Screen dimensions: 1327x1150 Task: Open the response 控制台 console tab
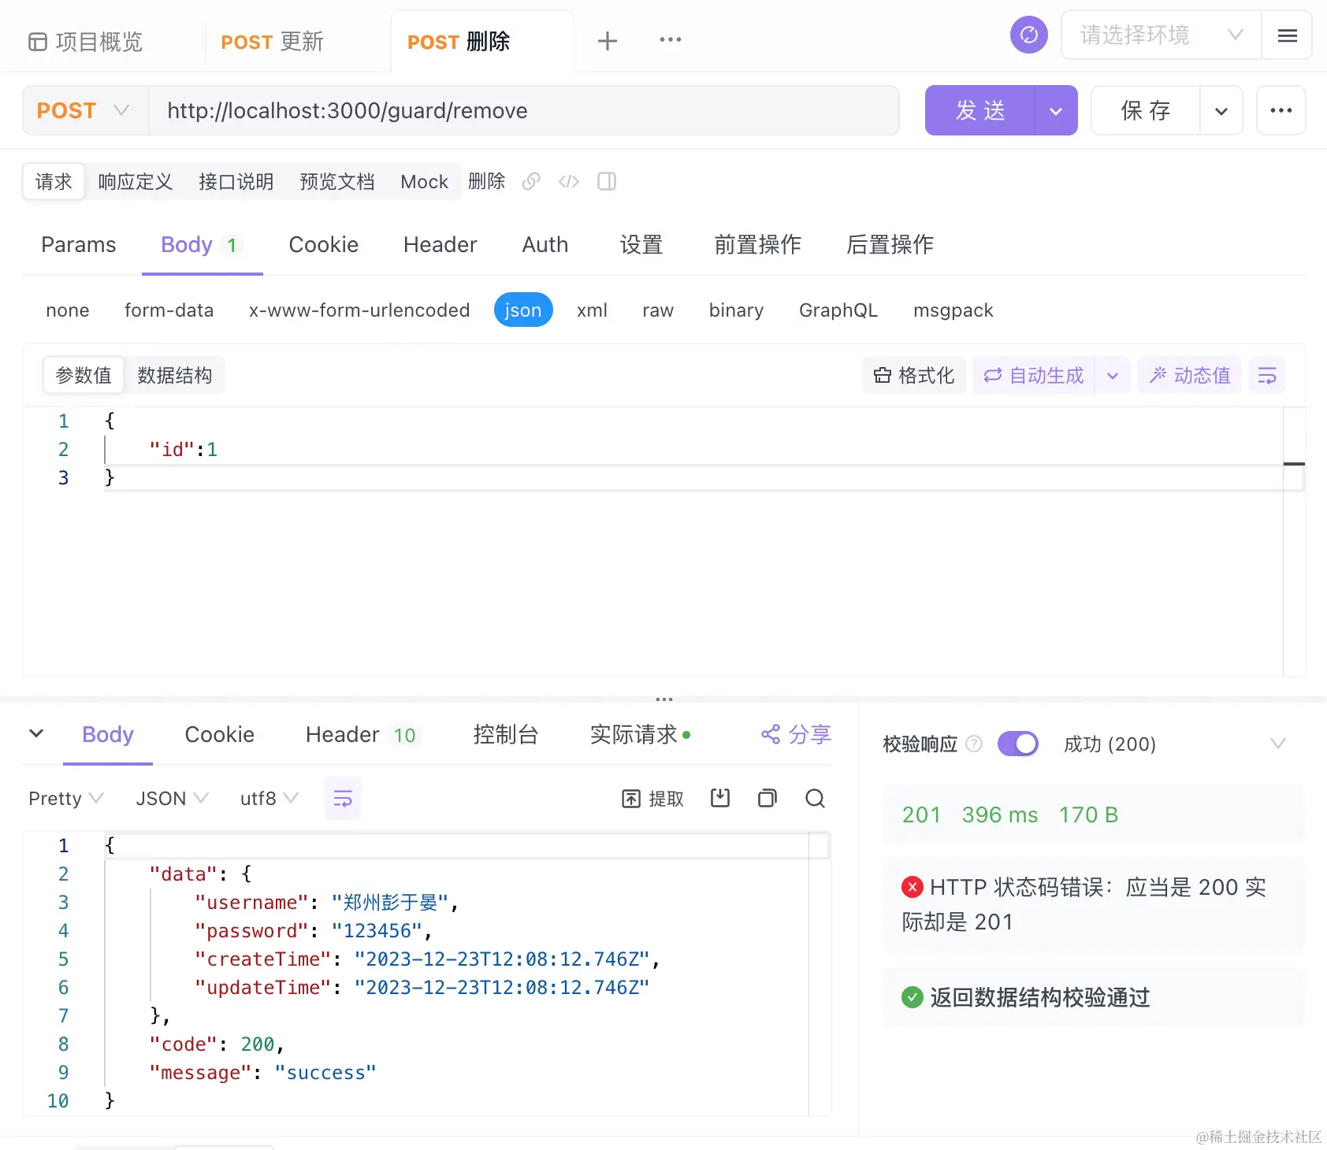tap(505, 735)
